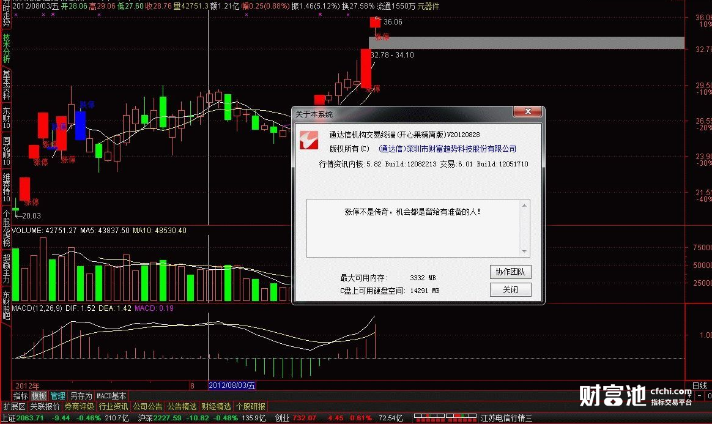This screenshot has height=424, width=712.
Task: Click the minus zoom button under 日线
Action: click(x=699, y=396)
